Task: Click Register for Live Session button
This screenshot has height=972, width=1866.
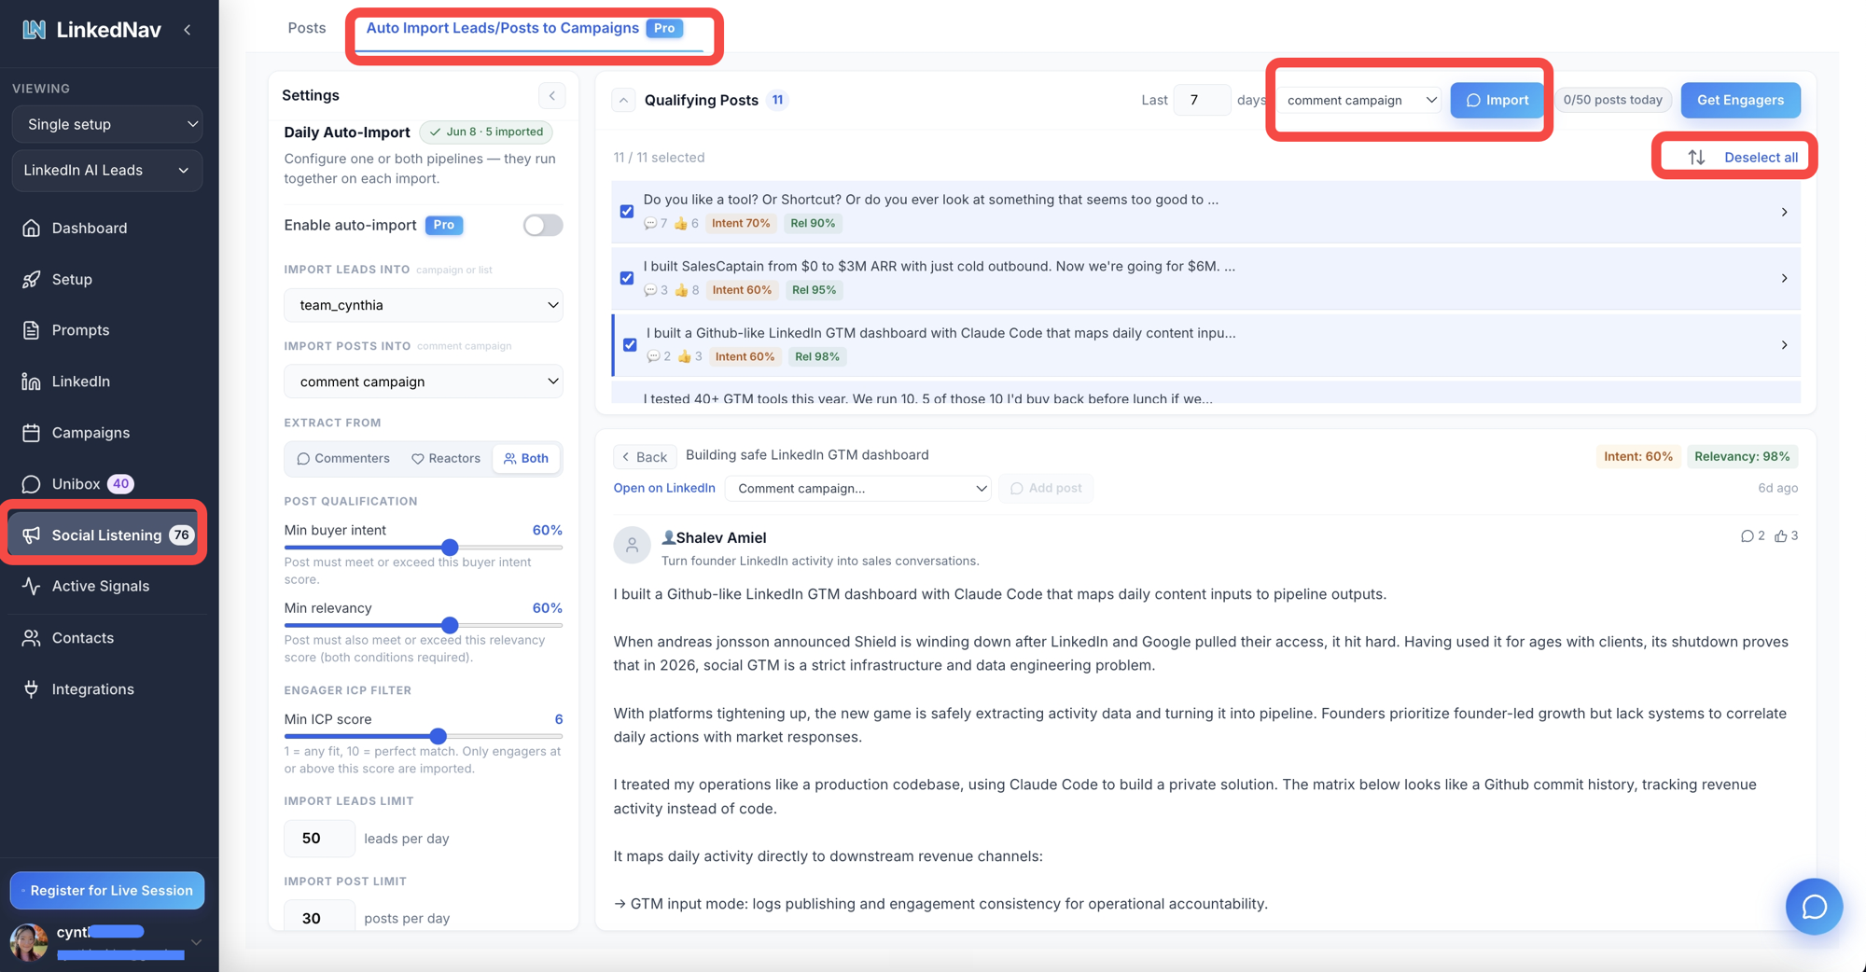Action: point(107,890)
